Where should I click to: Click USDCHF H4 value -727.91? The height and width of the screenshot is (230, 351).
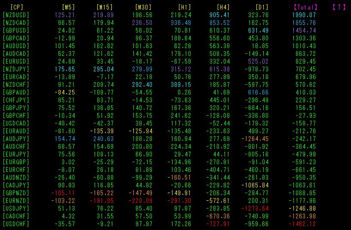click(x=218, y=224)
